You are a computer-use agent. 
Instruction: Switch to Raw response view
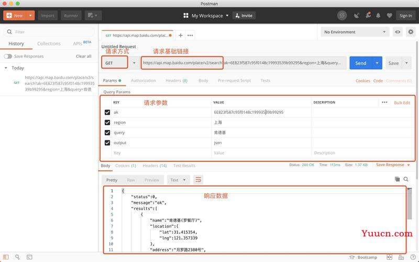click(x=131, y=180)
